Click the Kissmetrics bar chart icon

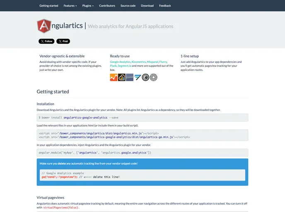click(x=122, y=77)
